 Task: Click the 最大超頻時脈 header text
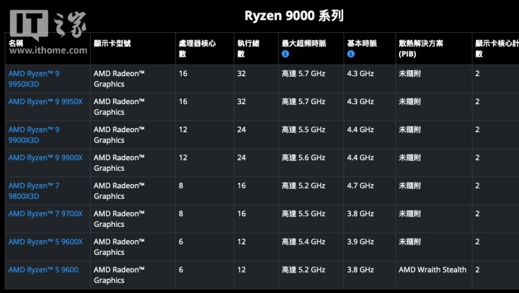tap(304, 43)
